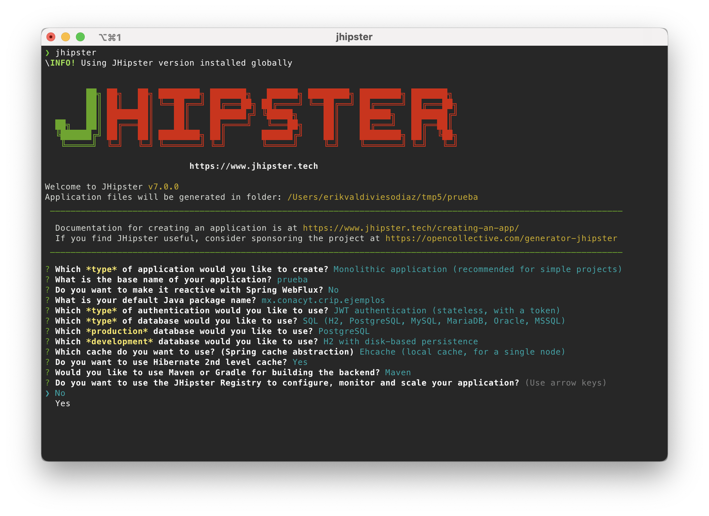Screen dimensions: 709x516
Task: Click the package name mx.conacyt.crip.ejemplos
Action: pyautogui.click(x=323, y=300)
